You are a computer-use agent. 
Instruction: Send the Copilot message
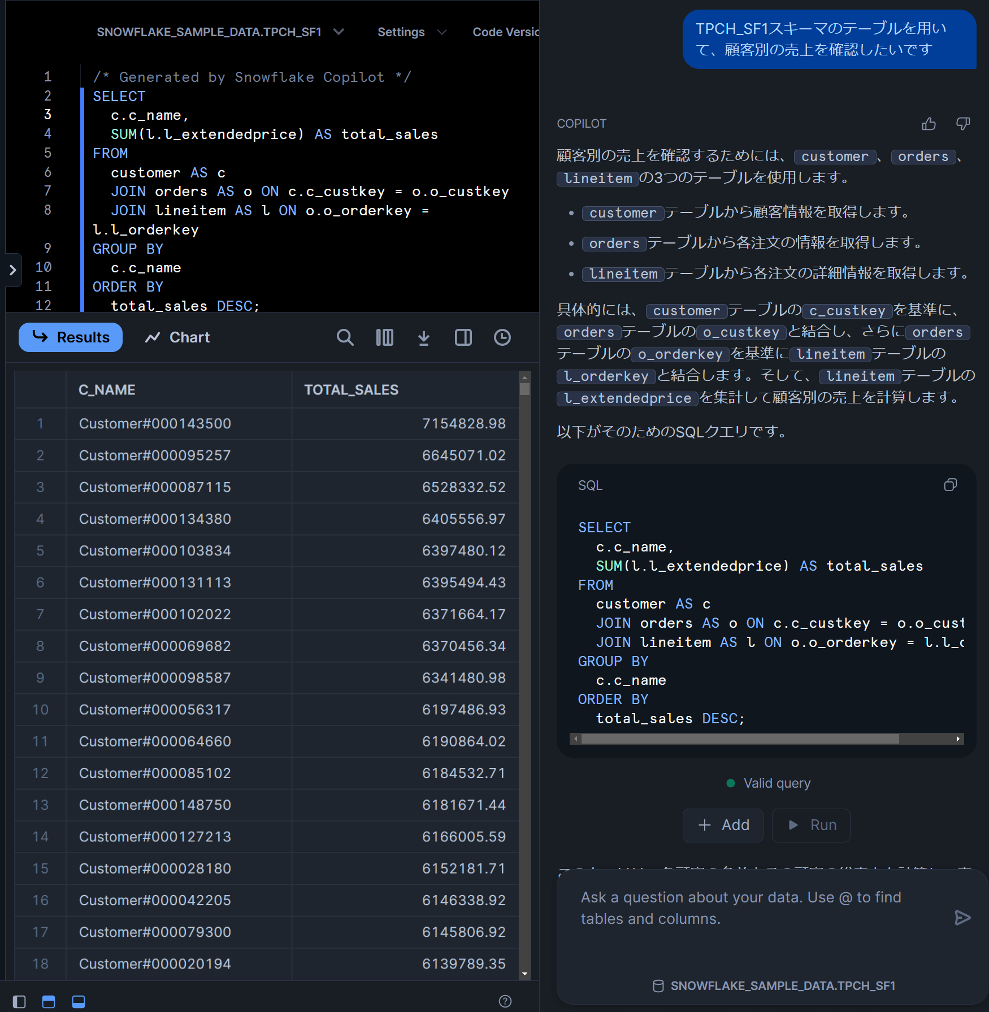[x=962, y=917]
